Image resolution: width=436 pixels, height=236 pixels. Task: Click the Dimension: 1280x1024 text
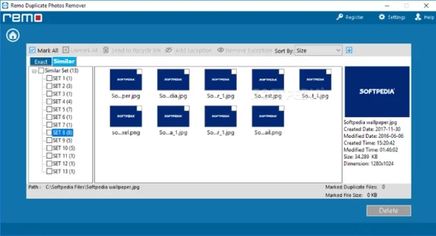tap(369, 163)
